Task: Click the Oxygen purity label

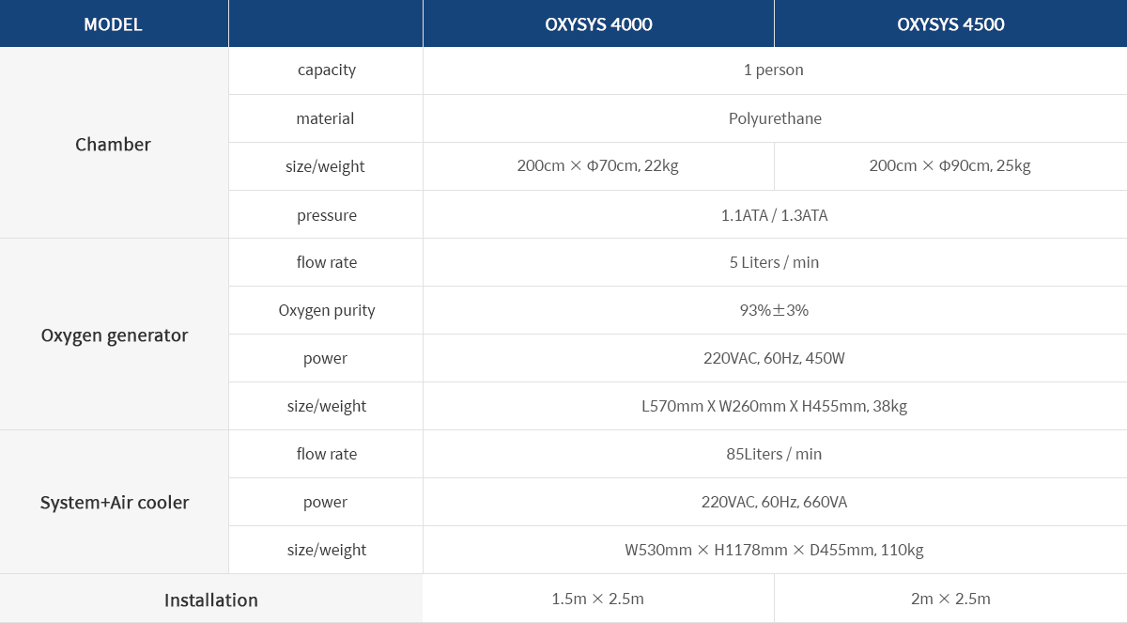Action: point(326,310)
